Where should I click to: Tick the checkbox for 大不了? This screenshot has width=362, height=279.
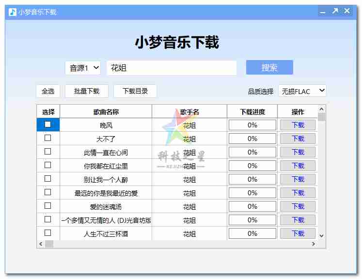(x=48, y=138)
